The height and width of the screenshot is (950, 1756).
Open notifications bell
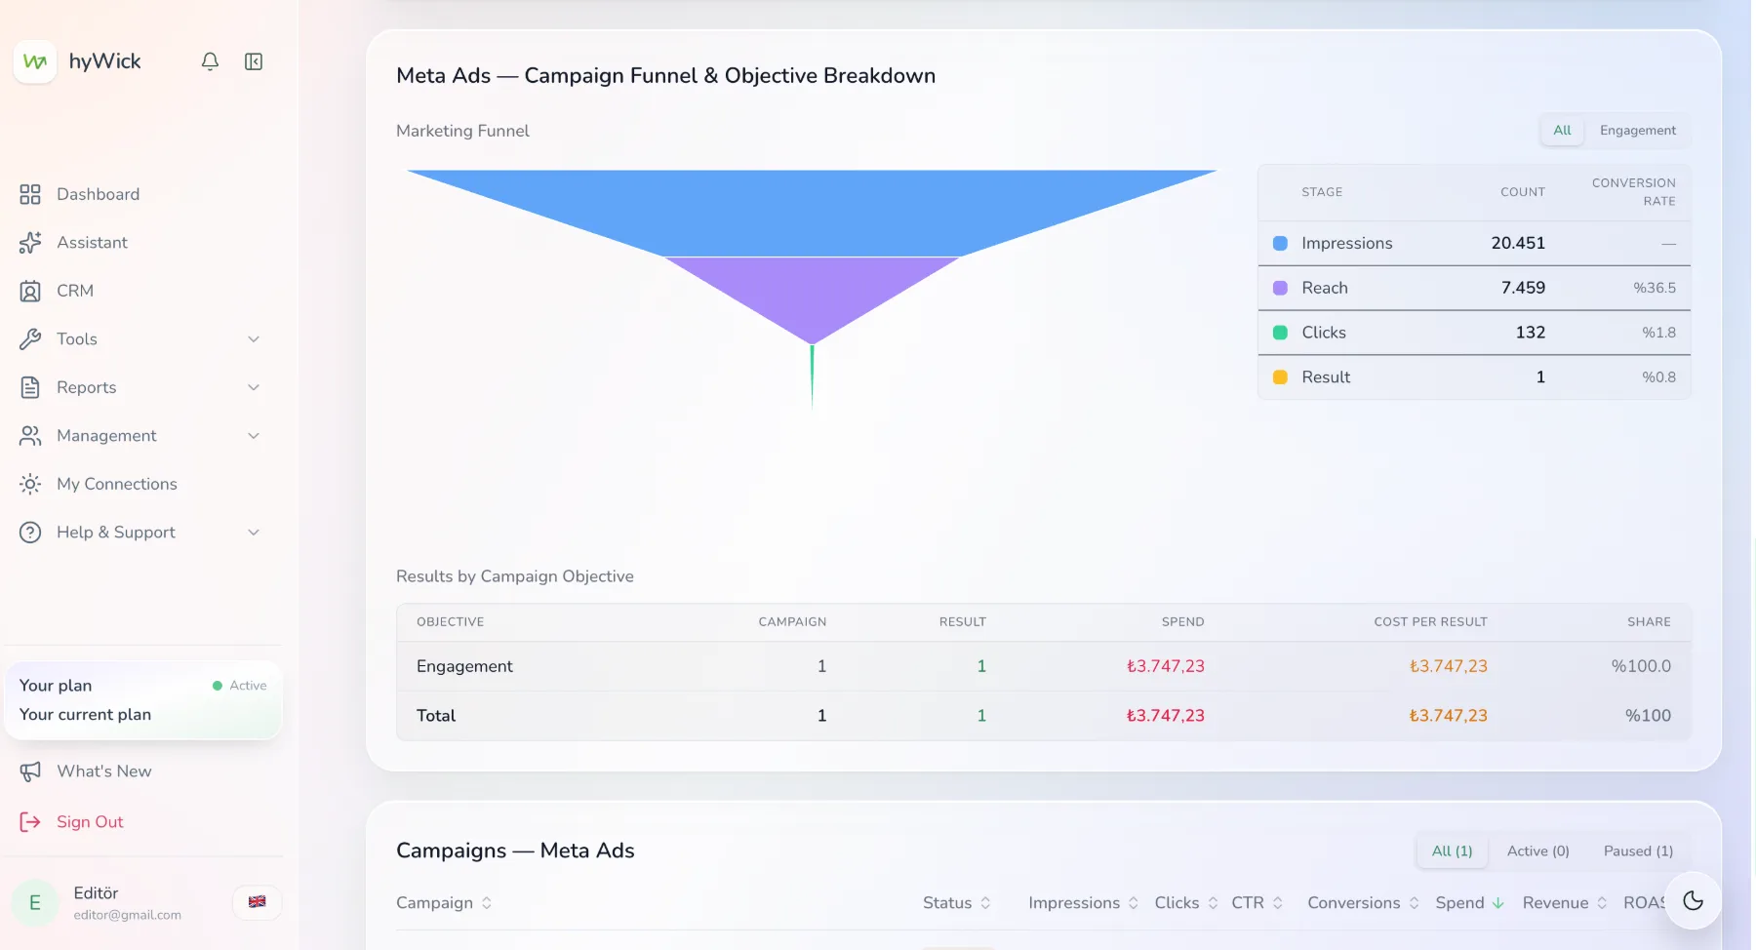pyautogui.click(x=210, y=61)
